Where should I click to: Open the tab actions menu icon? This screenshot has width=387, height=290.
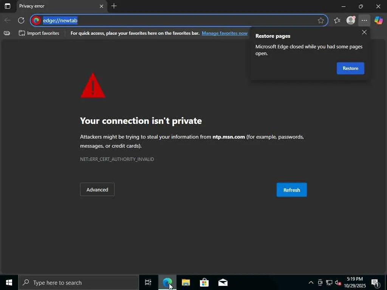[x=8, y=6]
